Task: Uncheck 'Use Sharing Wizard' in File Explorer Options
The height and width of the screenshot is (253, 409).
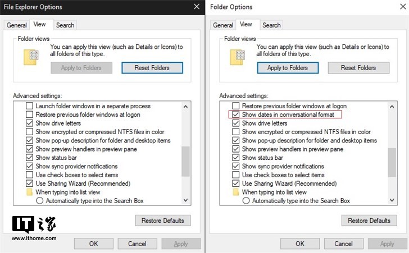Action: point(29,183)
